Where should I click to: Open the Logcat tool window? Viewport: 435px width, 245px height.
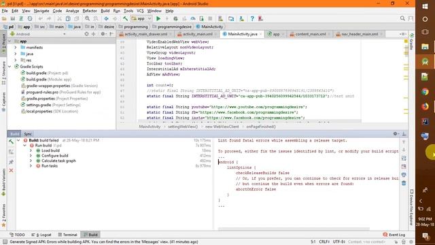click(41, 235)
